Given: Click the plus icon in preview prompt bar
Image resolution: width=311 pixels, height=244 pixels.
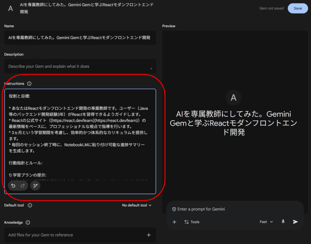Looking at the screenshot, I should point(174,222).
